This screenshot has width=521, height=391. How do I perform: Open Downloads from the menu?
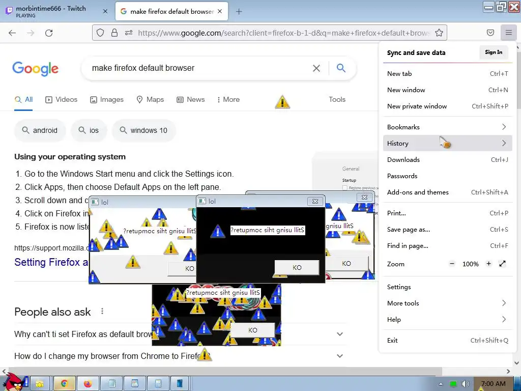click(x=447, y=159)
